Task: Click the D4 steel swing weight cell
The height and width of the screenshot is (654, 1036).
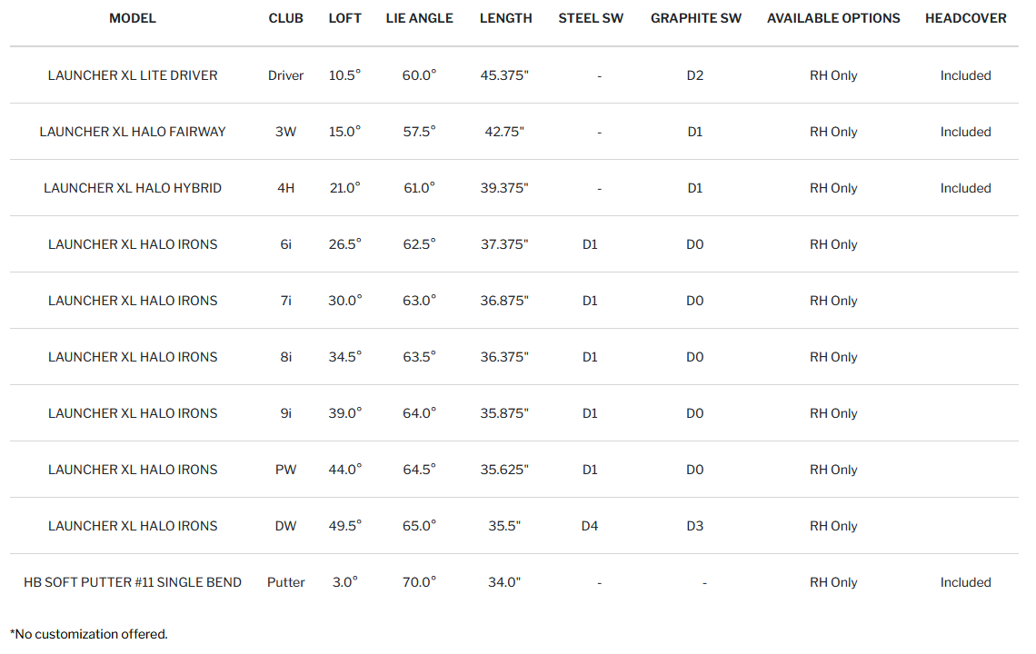Action: 590,526
